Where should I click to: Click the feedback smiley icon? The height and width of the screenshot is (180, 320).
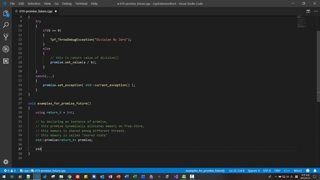[308, 170]
